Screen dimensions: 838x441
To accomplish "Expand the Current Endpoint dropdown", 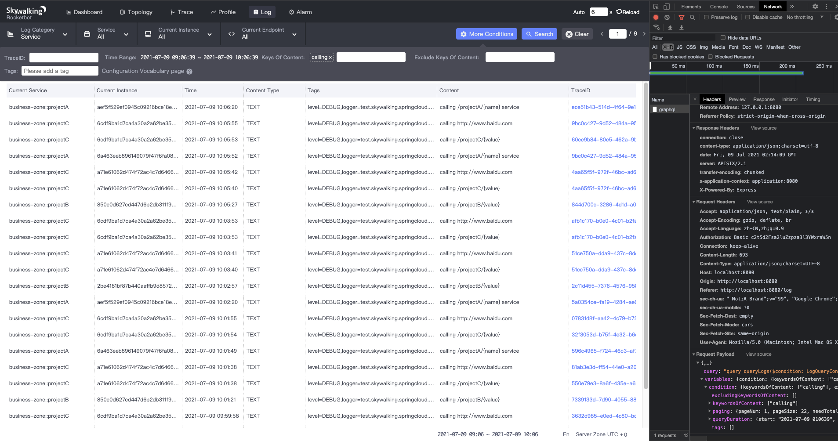I will point(294,34).
